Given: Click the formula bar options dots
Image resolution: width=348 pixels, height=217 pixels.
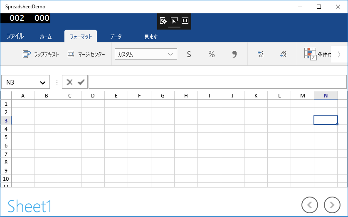Looking at the screenshot, I should (x=57, y=82).
